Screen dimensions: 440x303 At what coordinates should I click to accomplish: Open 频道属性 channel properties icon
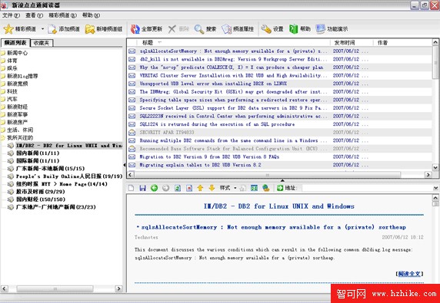[226, 29]
